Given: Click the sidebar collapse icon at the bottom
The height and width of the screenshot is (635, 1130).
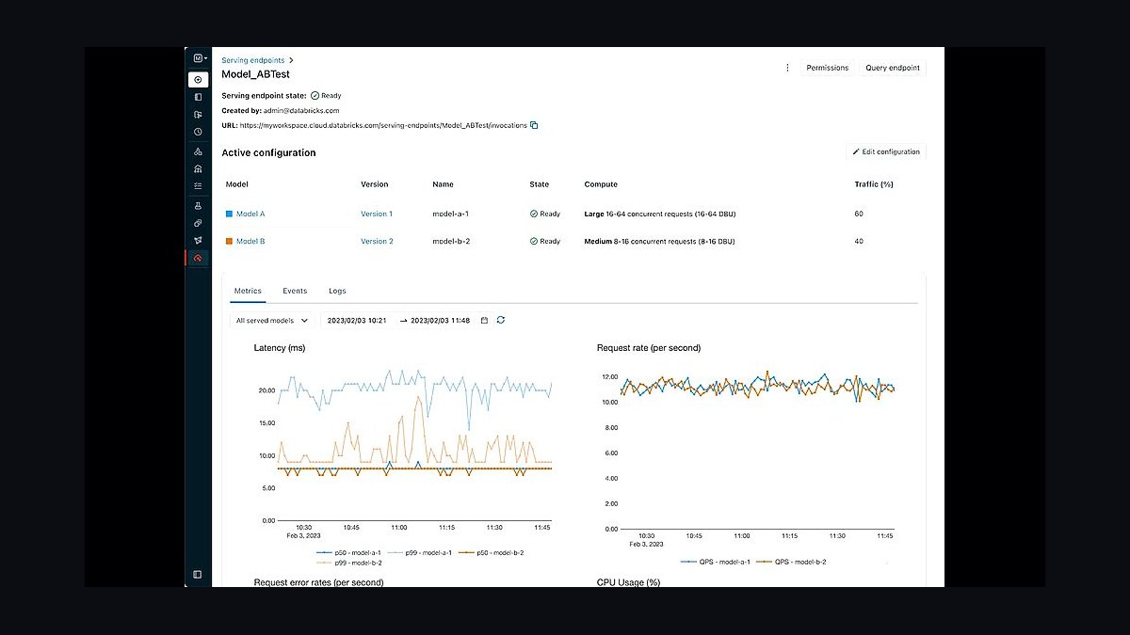Looking at the screenshot, I should (198, 574).
